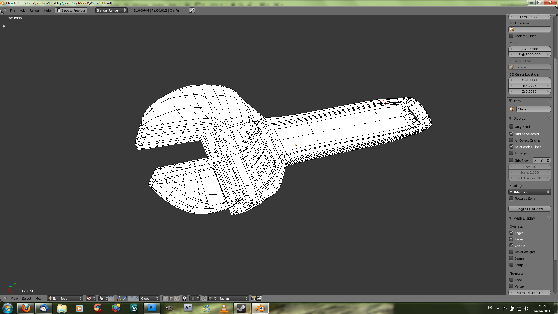
Task: Collapse the top header menus with minus icon
Action: [x=5, y=10]
